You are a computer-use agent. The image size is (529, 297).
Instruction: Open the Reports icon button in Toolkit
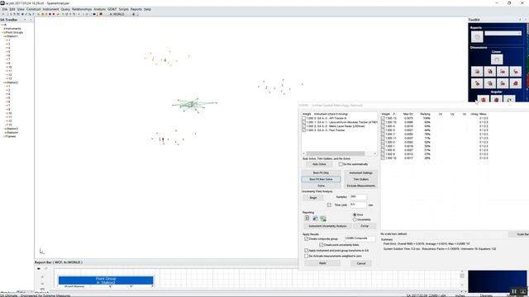coord(477,36)
